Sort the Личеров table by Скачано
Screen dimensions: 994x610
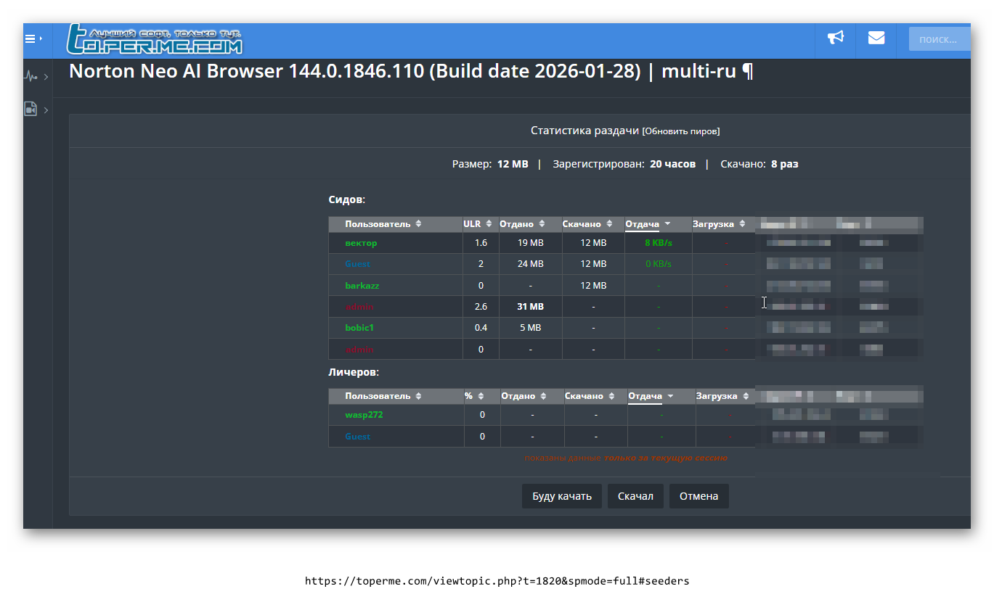click(590, 396)
